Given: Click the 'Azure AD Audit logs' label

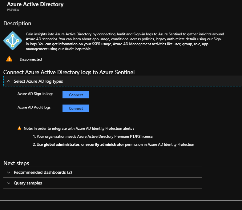Looking at the screenshot, I should click(34, 107).
